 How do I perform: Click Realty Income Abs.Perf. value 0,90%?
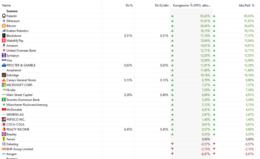[x=250, y=129]
